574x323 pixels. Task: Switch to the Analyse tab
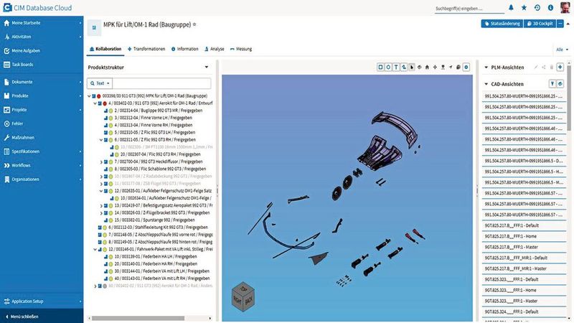tap(215, 49)
